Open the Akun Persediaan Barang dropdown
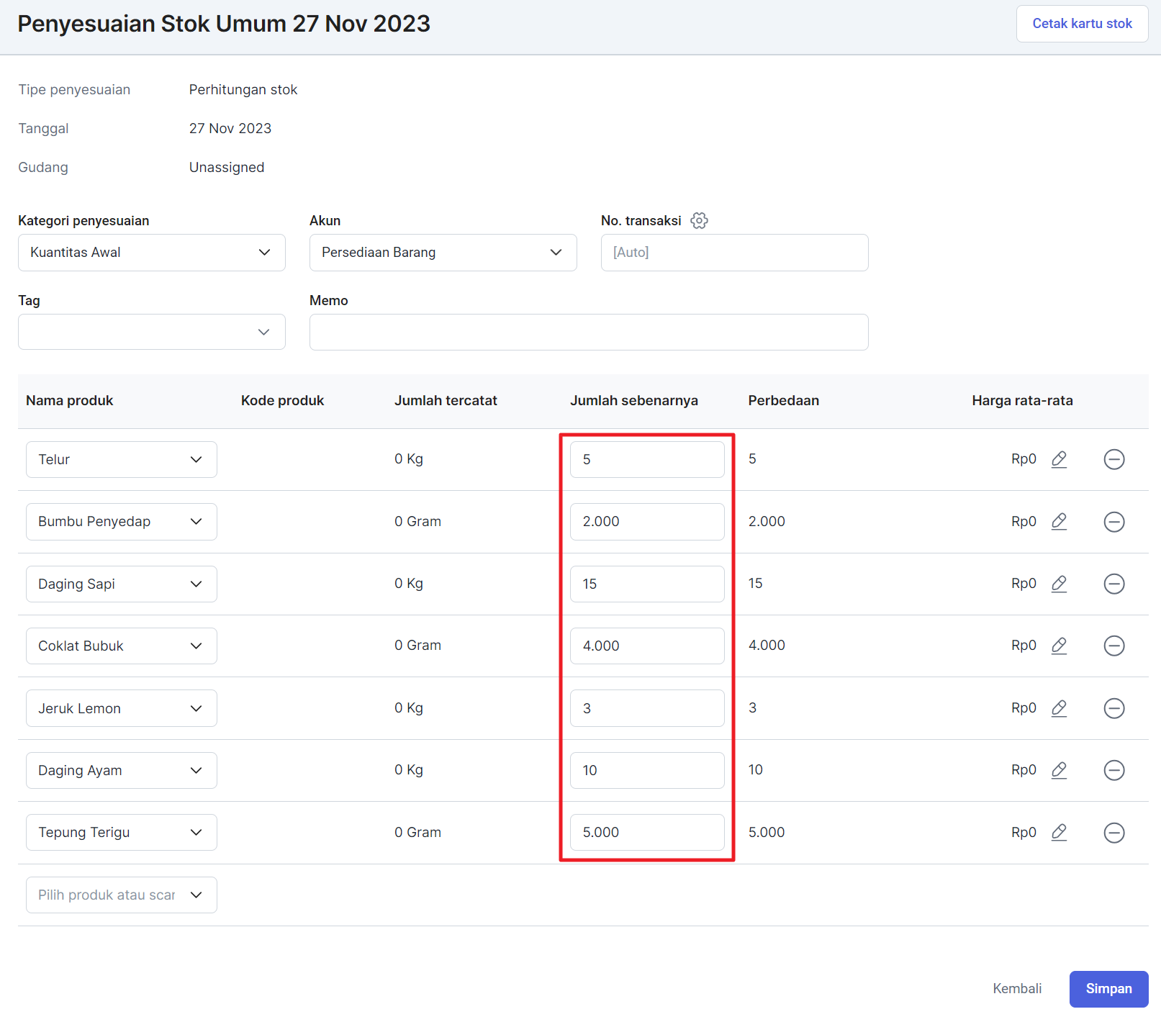Viewport: 1161px width, 1022px height. point(443,253)
